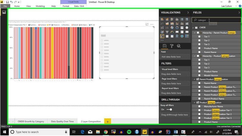The image size is (242, 136).
Task: Select the KPI visualization
Action: click(x=187, y=32)
